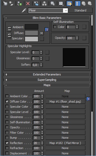96x156 pixels.
Task: Click the Self-Illumination Color value field
Action: (x=71, y=27)
